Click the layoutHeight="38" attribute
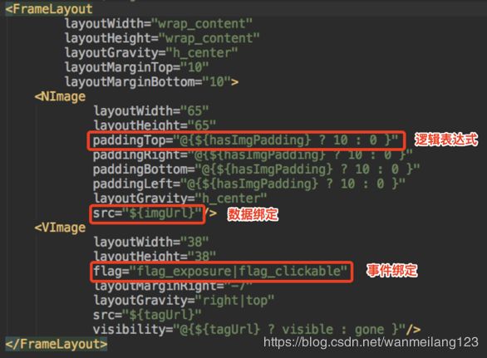Image resolution: width=487 pixels, height=358 pixels. [x=155, y=256]
